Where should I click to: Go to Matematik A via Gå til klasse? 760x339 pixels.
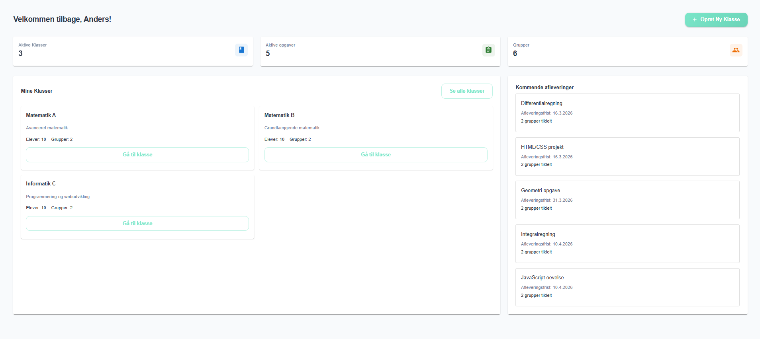point(137,155)
